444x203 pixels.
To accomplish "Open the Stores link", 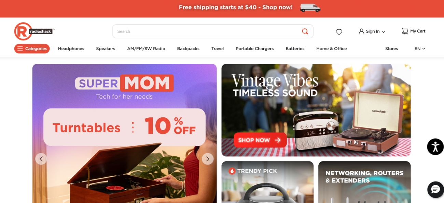I will pyautogui.click(x=391, y=49).
